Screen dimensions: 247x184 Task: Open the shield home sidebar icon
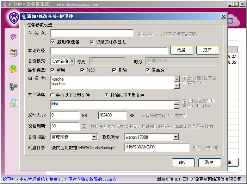pyautogui.click(x=14, y=37)
